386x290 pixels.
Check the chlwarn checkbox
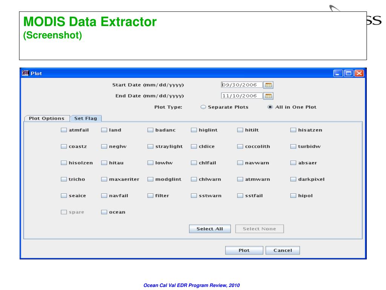coord(194,179)
